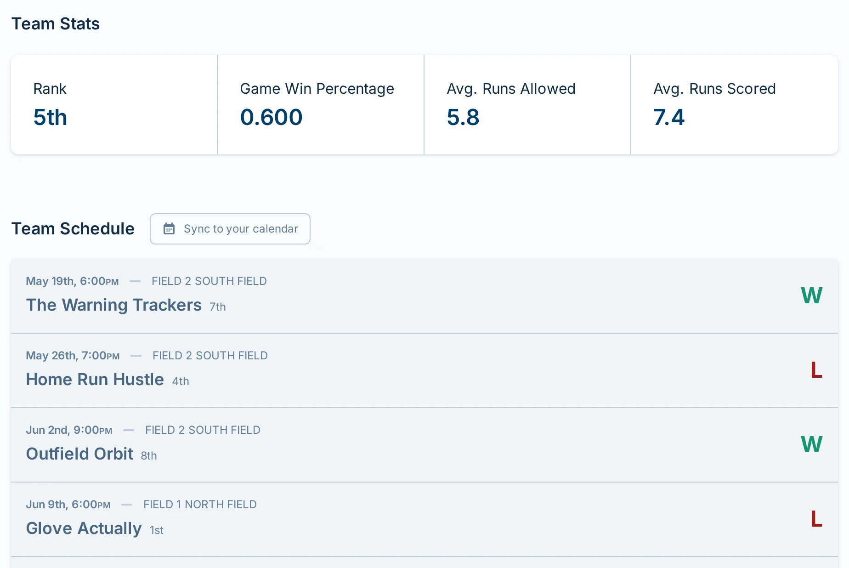
Task: Click the L result for Jun 9th game
Action: point(816,519)
